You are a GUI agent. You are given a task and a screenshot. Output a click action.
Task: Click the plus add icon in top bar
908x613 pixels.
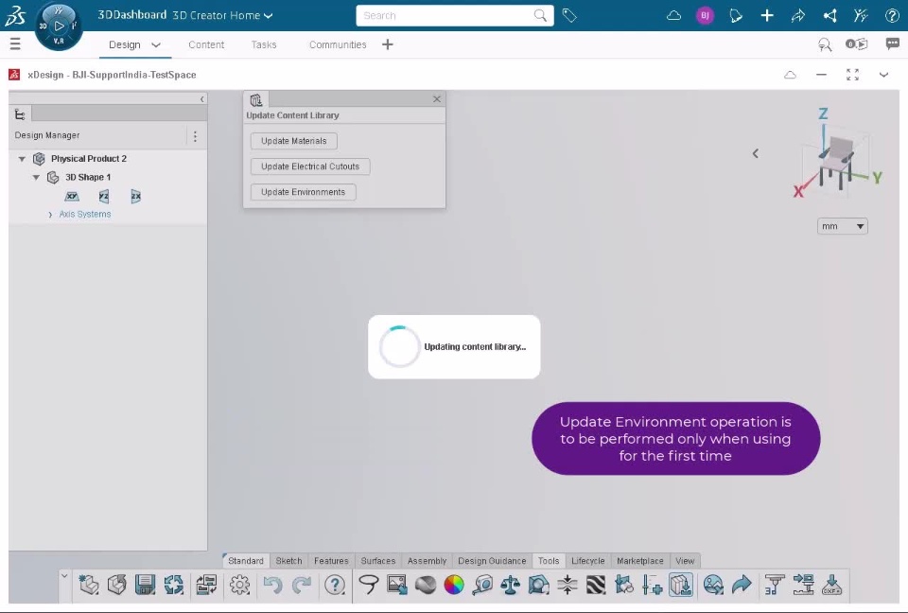(767, 16)
